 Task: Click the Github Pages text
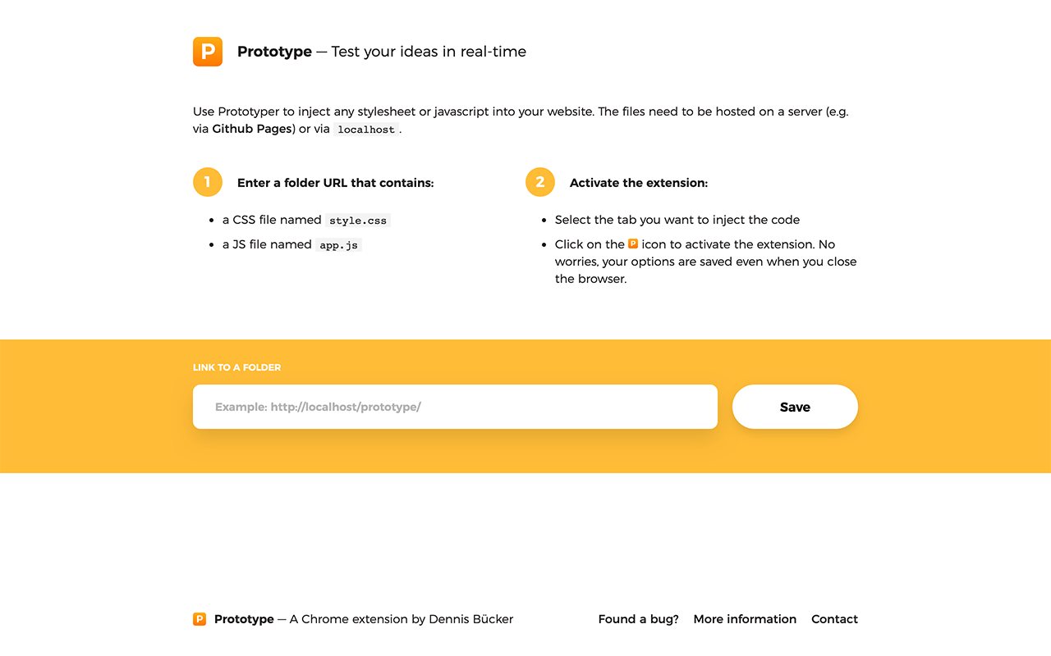point(251,128)
